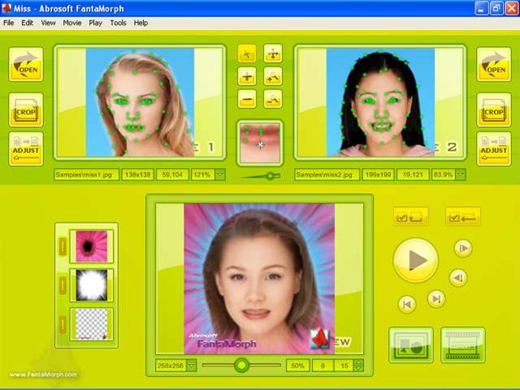
Task: Click the 50% morph progress field
Action: 298,366
